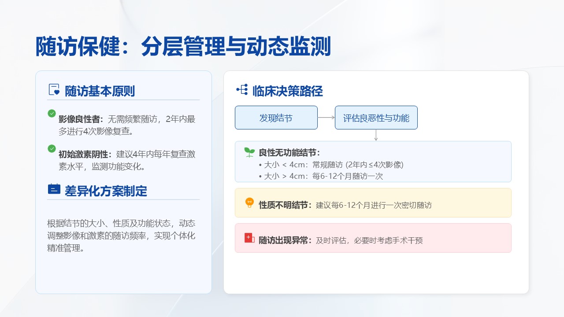Select the green checkmark beside 初始激素阴性
This screenshot has width=564, height=317.
[x=52, y=149]
